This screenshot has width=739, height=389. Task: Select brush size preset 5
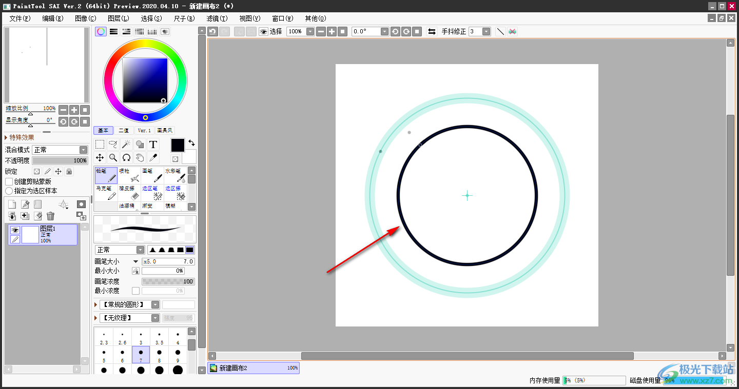click(x=104, y=355)
